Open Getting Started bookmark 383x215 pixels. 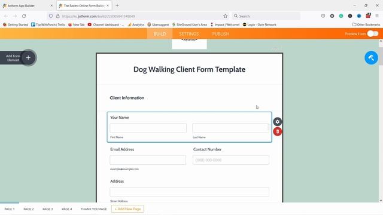tap(16, 24)
